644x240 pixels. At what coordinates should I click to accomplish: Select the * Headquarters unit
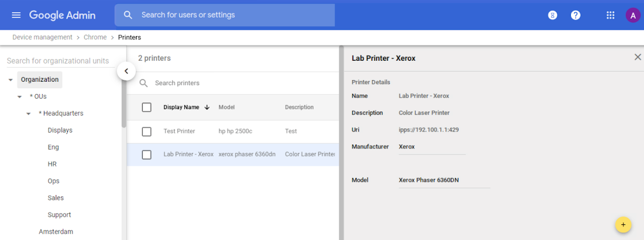(61, 113)
